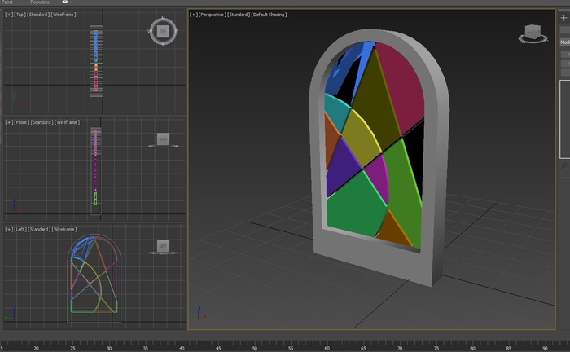The height and width of the screenshot is (352, 570).
Task: Open the [Left] point-of-view viewport label menu
Action: [21, 229]
